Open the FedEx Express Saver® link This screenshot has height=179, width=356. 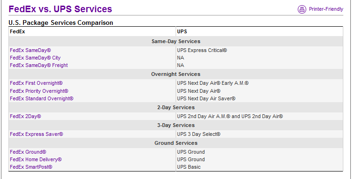(37, 134)
